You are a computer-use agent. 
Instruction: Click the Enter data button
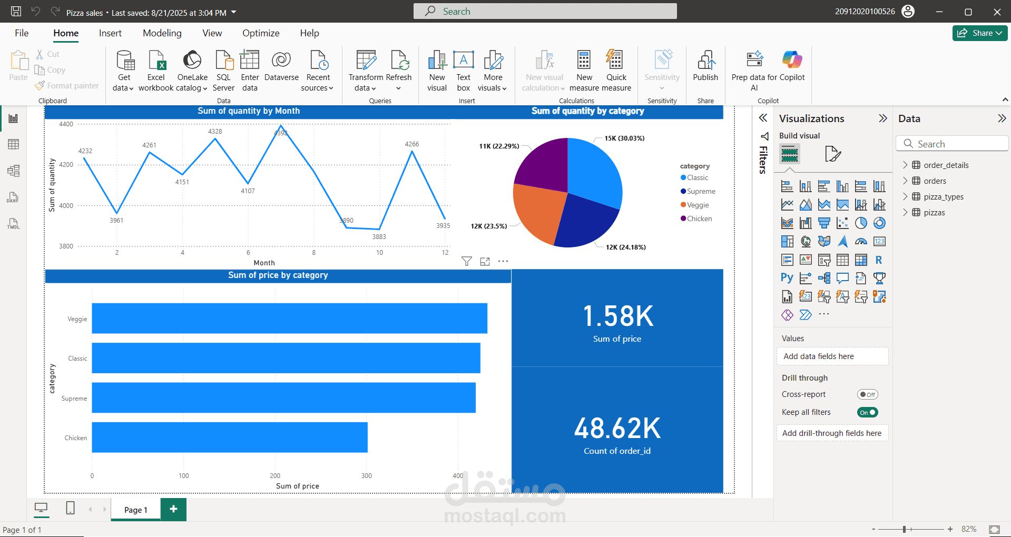(250, 71)
